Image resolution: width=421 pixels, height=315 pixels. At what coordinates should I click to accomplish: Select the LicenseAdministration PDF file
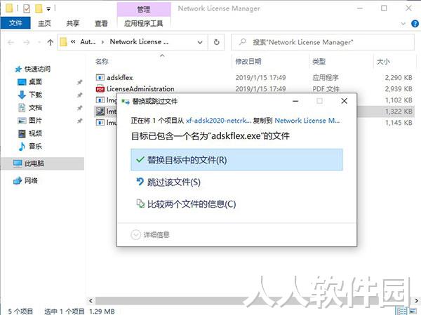[x=140, y=88]
